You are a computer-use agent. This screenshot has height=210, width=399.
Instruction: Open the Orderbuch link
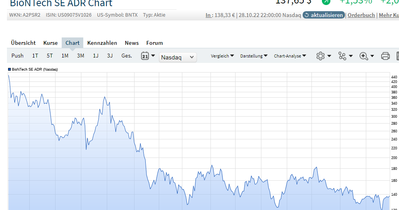click(x=361, y=15)
